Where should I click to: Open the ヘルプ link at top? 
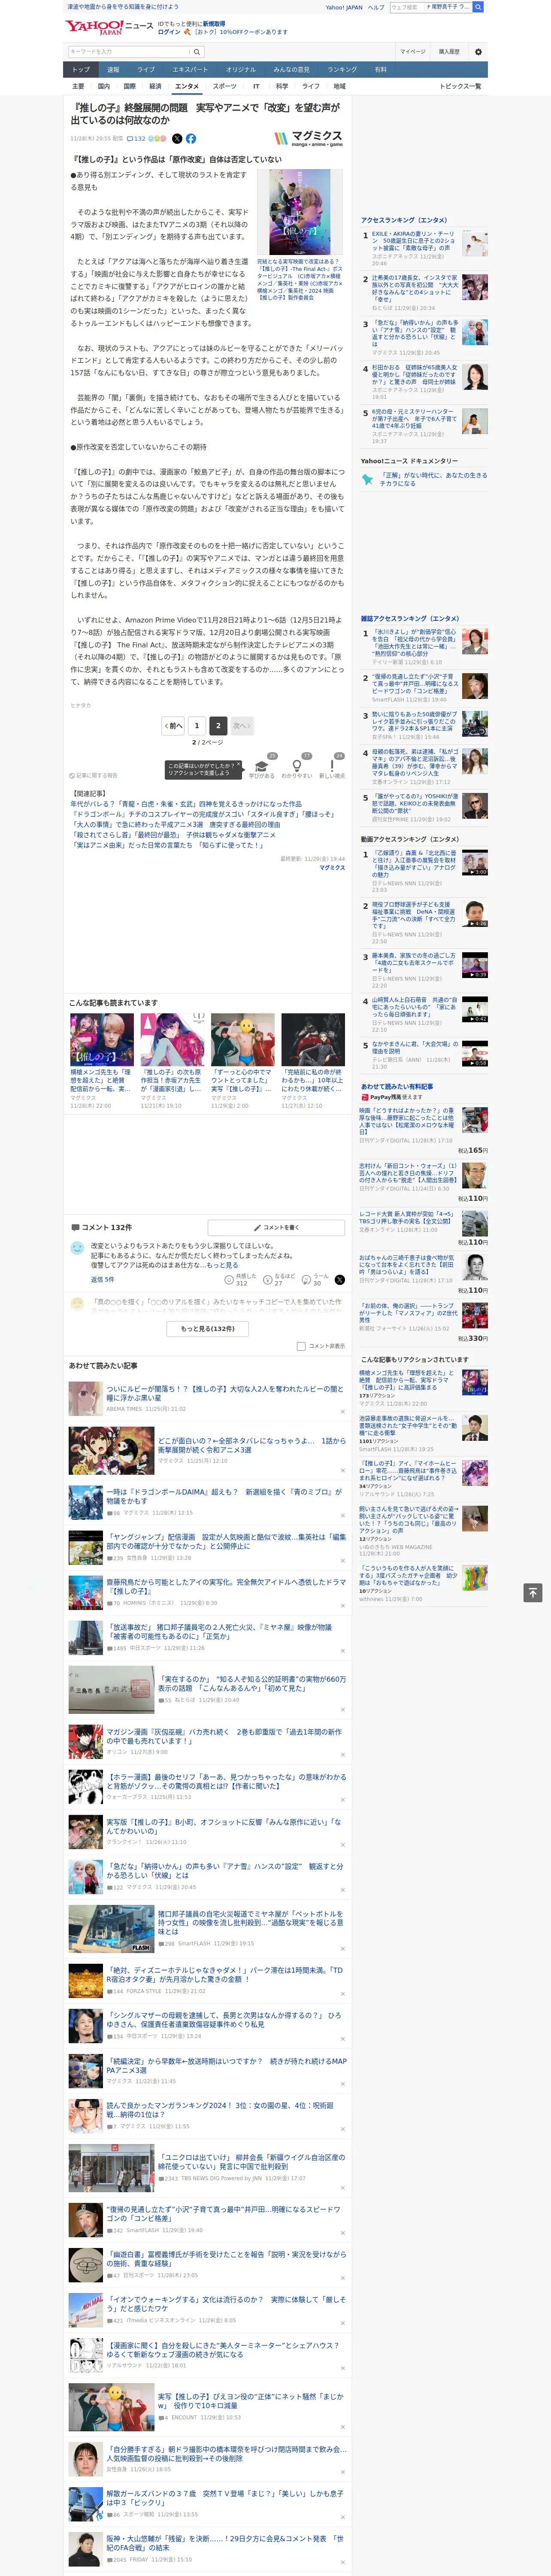tap(376, 7)
